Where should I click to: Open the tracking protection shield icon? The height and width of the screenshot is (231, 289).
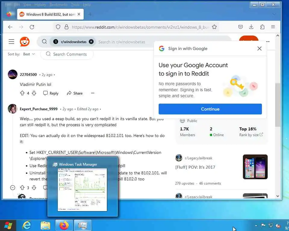(58, 27)
